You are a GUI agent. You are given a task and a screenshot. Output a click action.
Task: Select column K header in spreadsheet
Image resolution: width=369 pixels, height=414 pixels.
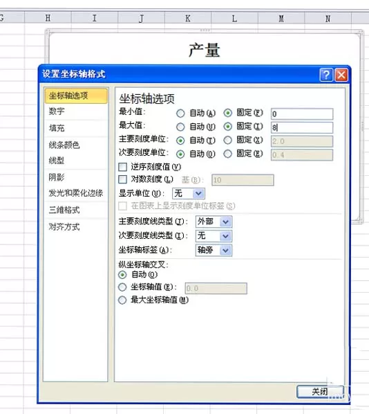tap(188, 18)
